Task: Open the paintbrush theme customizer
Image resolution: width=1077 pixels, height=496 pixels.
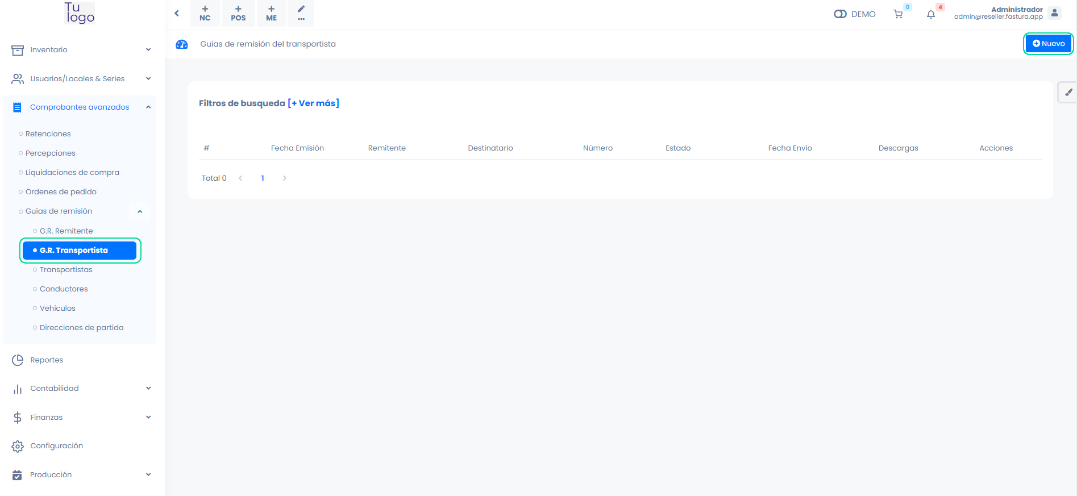Action: pyautogui.click(x=1068, y=92)
